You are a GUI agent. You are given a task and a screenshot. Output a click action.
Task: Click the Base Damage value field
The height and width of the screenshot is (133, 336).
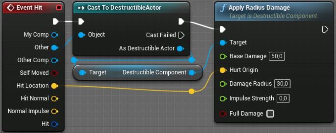pyautogui.click(x=277, y=56)
